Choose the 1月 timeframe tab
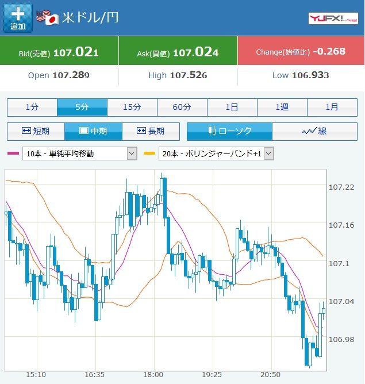Image resolution: width=365 pixels, height=384 pixels. pos(332,107)
